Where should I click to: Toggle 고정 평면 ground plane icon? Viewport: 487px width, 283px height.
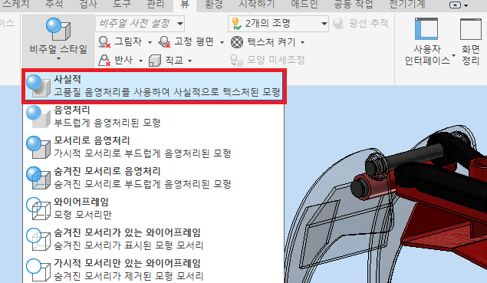pos(164,42)
